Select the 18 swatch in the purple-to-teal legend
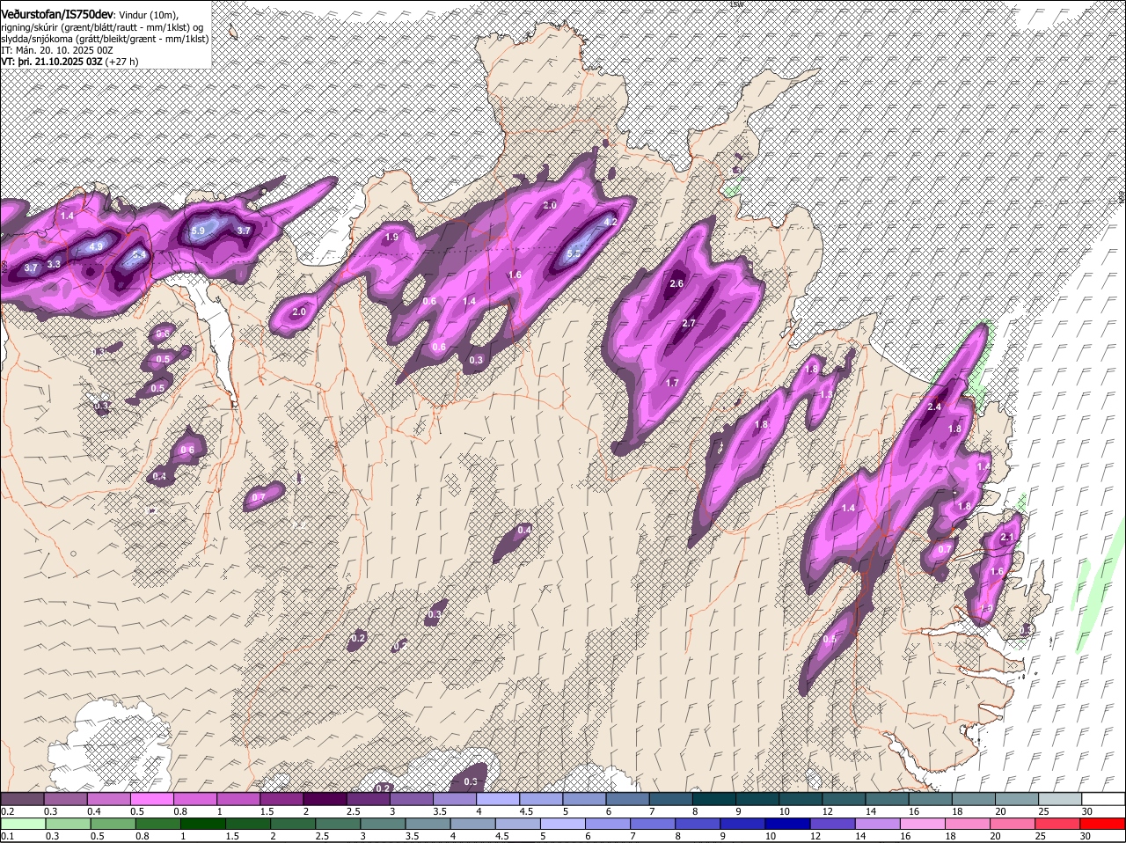Viewport: 1126px width, 843px height. (973, 799)
